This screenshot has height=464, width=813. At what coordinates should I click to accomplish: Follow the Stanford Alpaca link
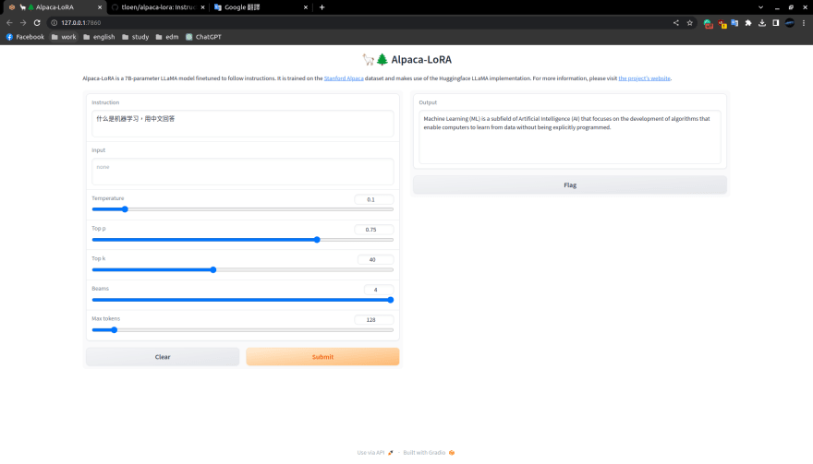(344, 78)
